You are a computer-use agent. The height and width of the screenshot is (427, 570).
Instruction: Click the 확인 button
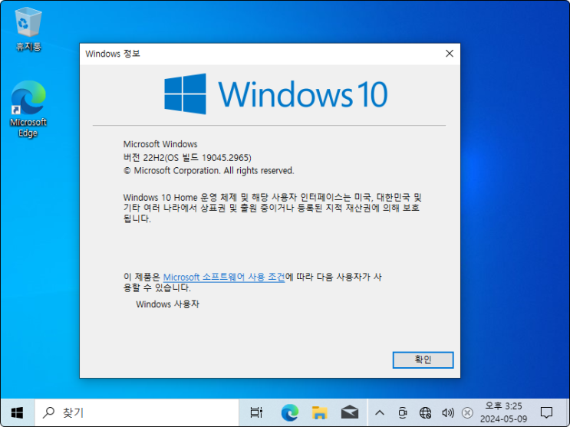[x=423, y=360]
